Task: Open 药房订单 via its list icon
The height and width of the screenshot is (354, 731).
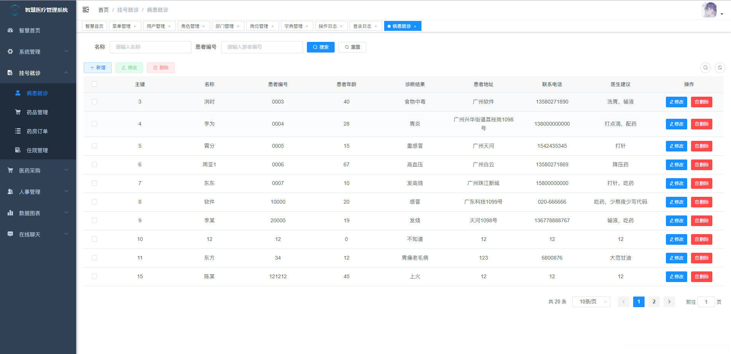Action: click(18, 131)
